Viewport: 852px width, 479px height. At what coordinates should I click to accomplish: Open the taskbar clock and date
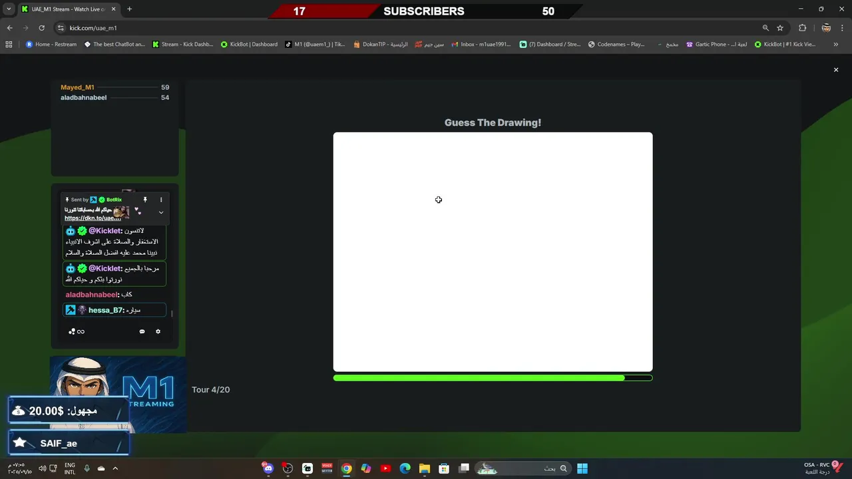pyautogui.click(x=20, y=468)
